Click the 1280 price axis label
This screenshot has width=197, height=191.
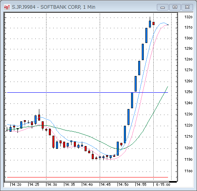[188, 59]
